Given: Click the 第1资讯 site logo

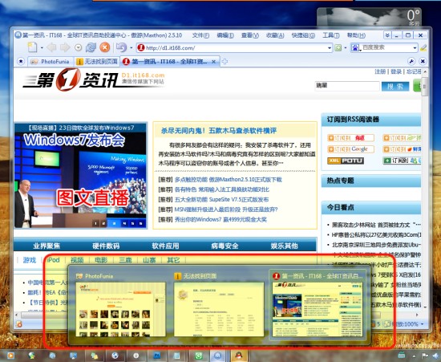Looking at the screenshot, I should coord(93,79).
